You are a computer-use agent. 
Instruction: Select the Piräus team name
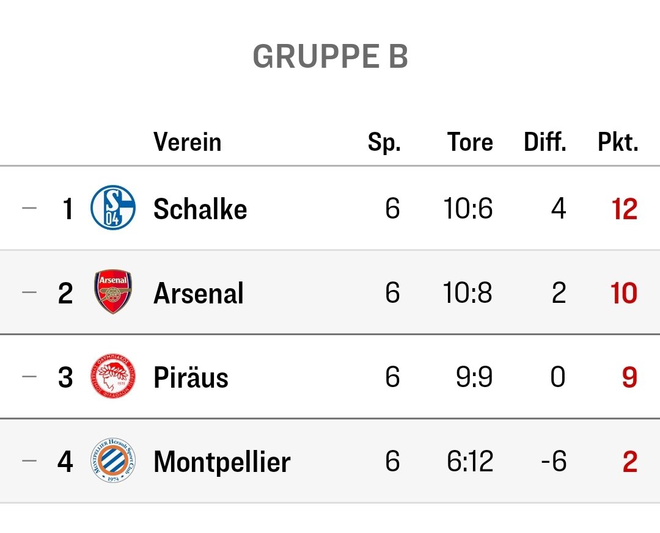191,377
